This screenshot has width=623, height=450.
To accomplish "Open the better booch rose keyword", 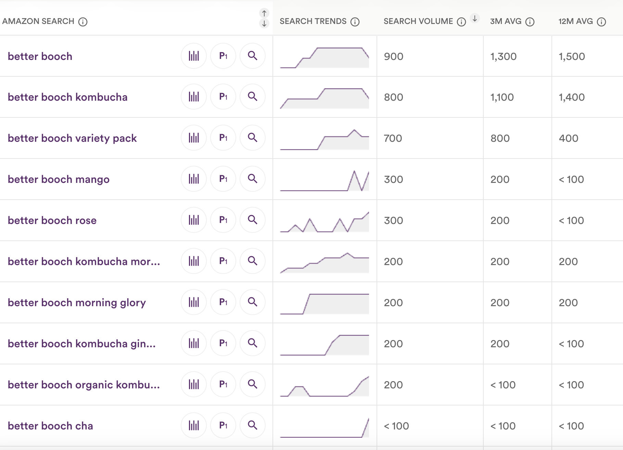I will point(52,220).
